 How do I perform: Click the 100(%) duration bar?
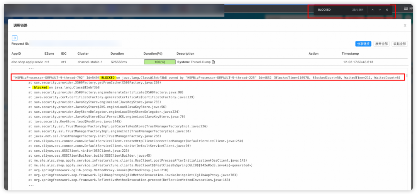point(160,62)
